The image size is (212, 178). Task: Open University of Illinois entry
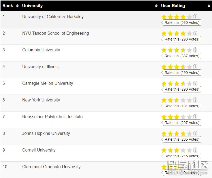[x=40, y=67]
